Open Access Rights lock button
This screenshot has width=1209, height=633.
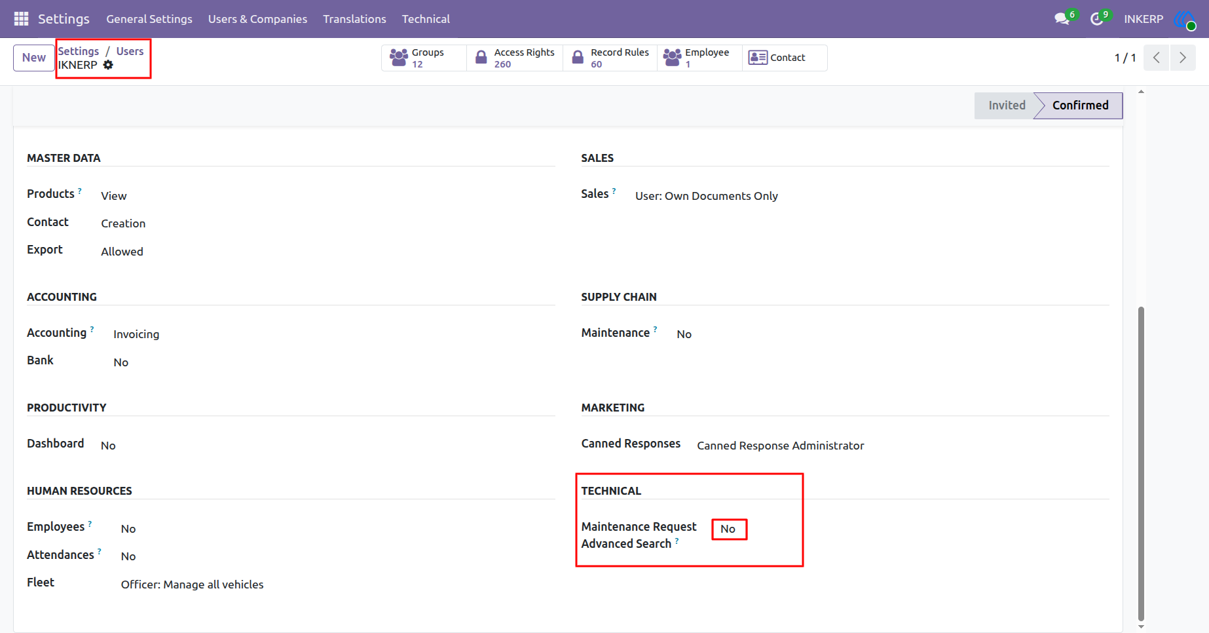[515, 58]
